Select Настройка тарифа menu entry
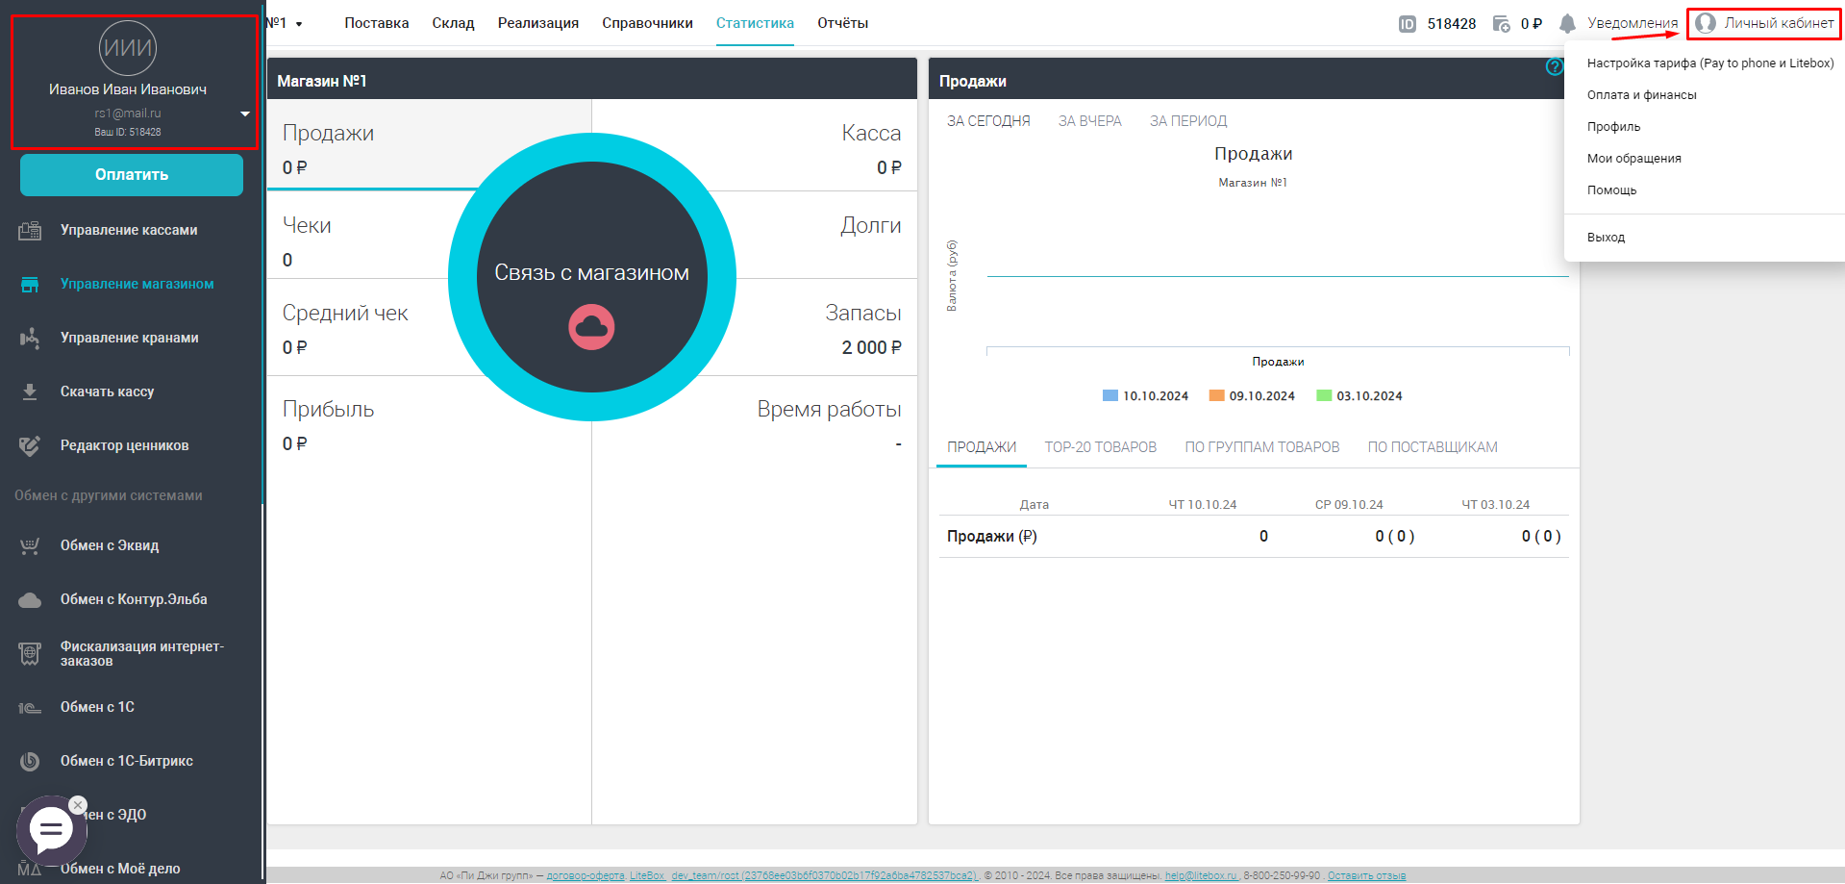Screen dimensions: 1845x884 (1710, 63)
